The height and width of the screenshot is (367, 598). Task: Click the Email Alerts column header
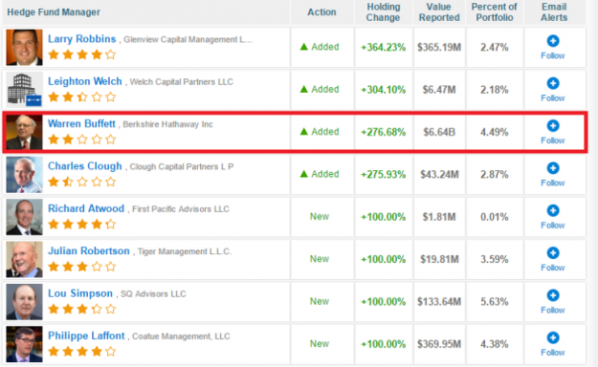554,12
